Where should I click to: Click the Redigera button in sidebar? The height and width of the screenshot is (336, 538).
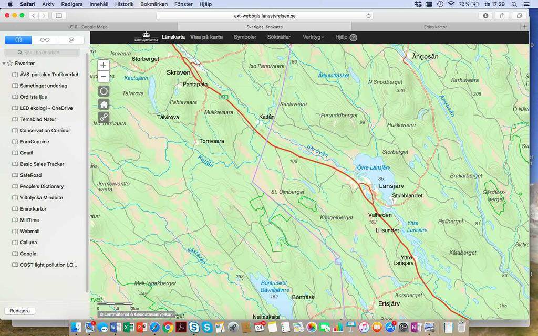(19, 311)
